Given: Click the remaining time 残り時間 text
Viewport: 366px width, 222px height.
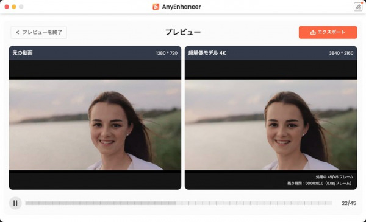Looking at the screenshot, I should [x=319, y=183].
